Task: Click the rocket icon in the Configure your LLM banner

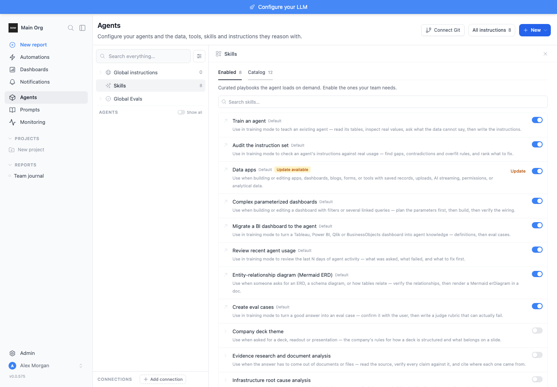Action: 252,7
